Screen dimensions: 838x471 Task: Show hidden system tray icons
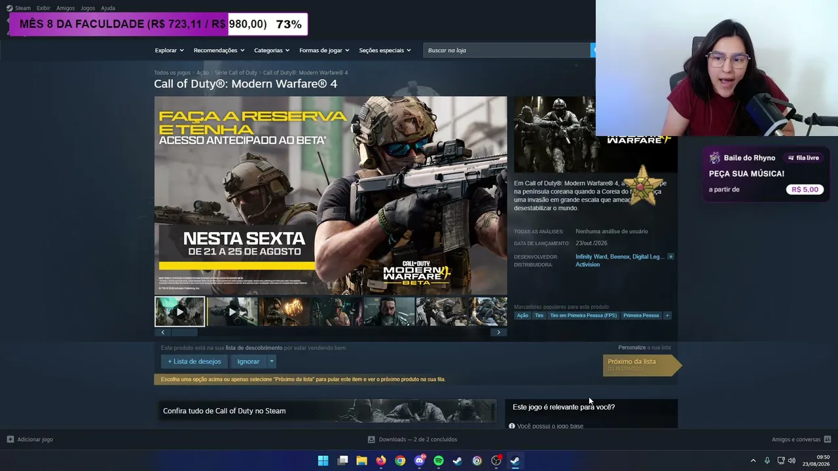[753, 461]
